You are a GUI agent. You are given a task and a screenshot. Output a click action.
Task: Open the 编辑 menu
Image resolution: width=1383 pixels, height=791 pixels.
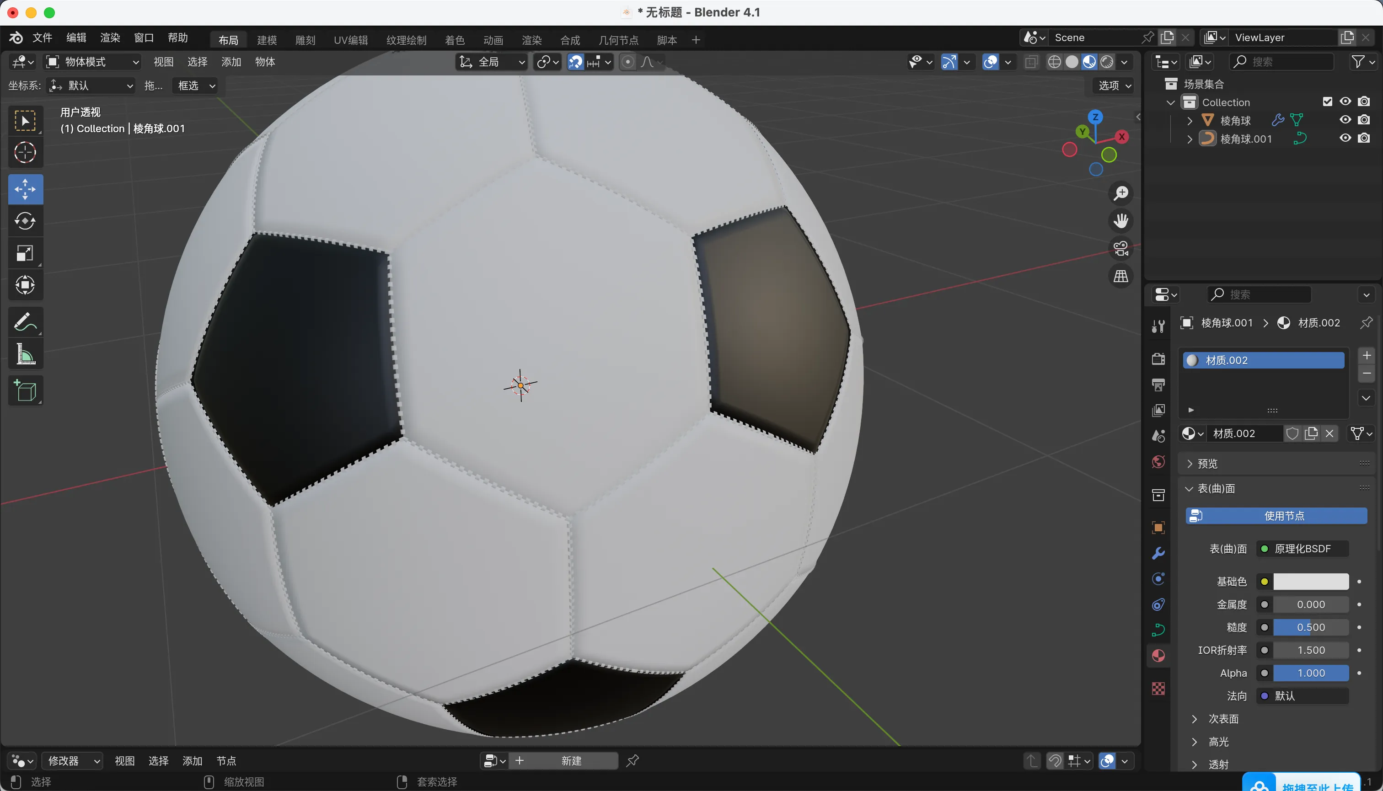76,37
